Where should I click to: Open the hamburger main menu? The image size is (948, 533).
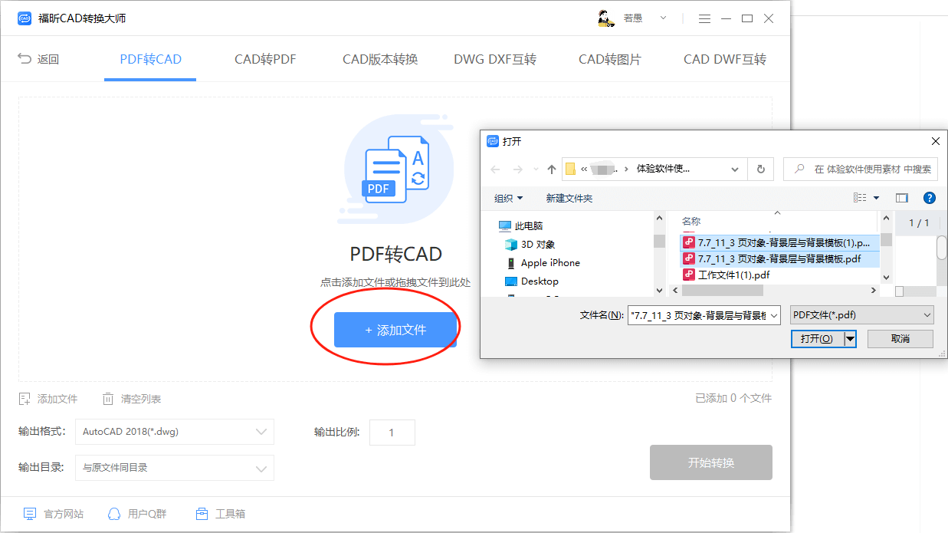pyautogui.click(x=705, y=18)
